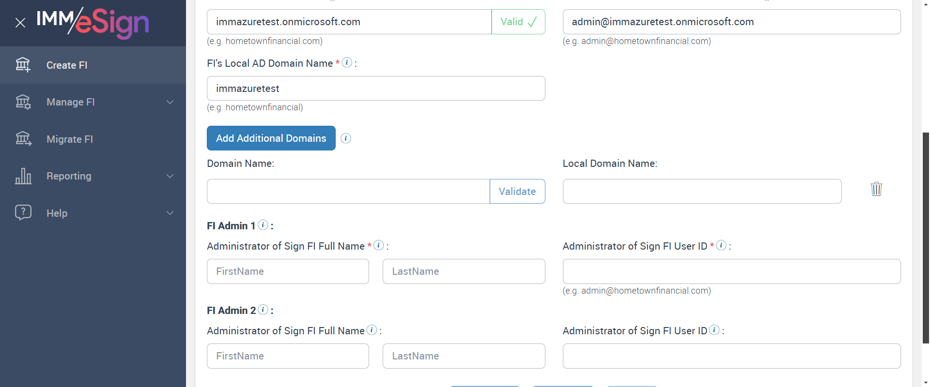Click the Create FI bank icon
Screen dimensions: 930x387
click(23, 65)
